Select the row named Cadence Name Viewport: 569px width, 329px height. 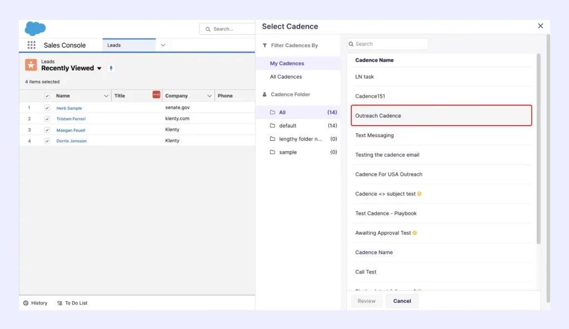point(441,252)
